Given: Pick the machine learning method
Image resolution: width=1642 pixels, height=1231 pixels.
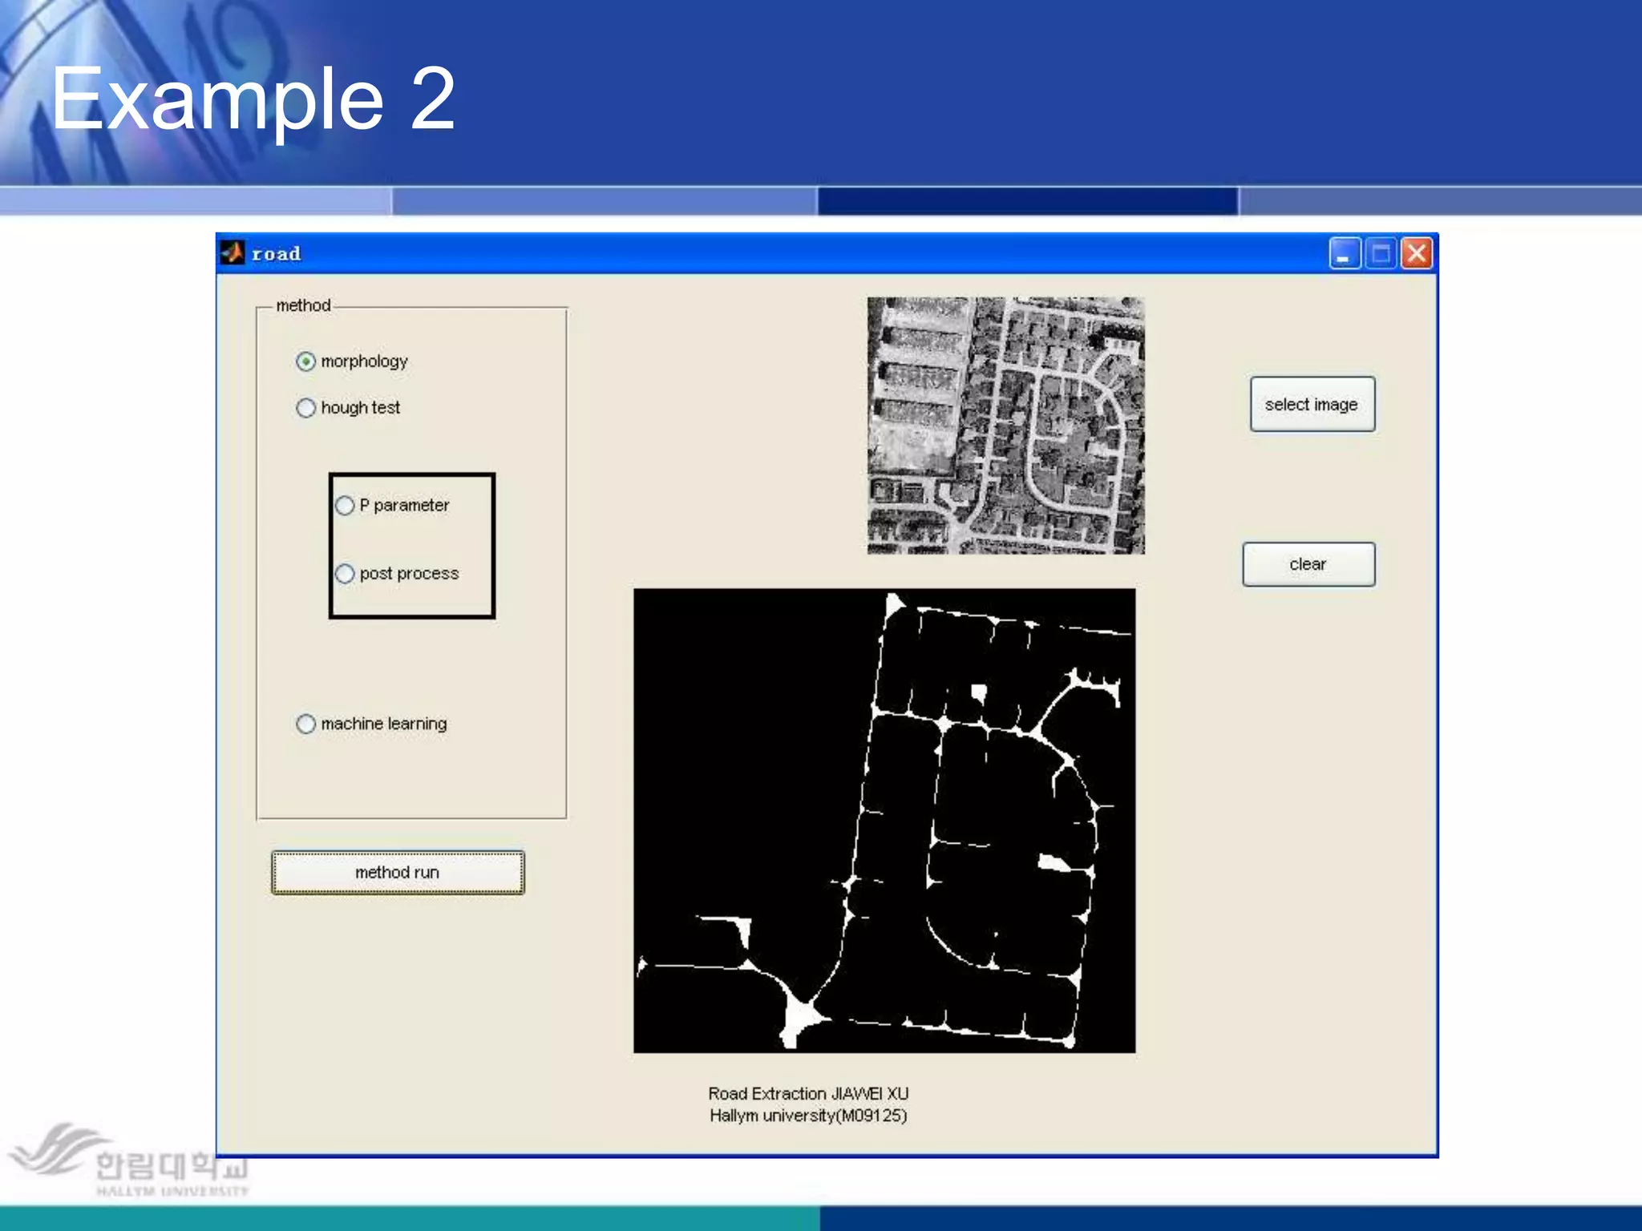Looking at the screenshot, I should pos(305,724).
